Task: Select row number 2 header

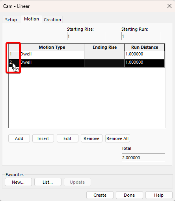Action: tap(14, 63)
